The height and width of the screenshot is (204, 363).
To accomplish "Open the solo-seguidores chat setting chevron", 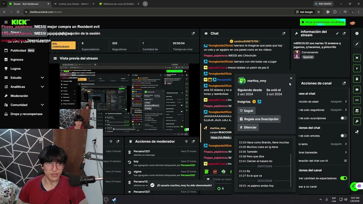I will pyautogui.click(x=346, y=110).
